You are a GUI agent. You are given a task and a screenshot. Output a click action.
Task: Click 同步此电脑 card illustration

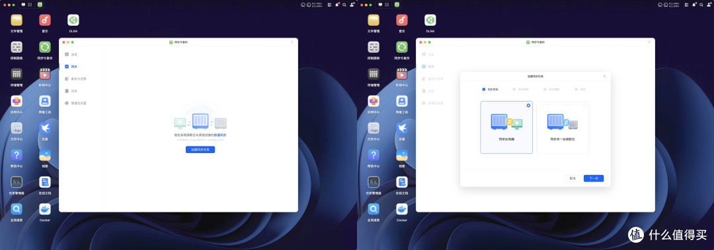click(506, 122)
